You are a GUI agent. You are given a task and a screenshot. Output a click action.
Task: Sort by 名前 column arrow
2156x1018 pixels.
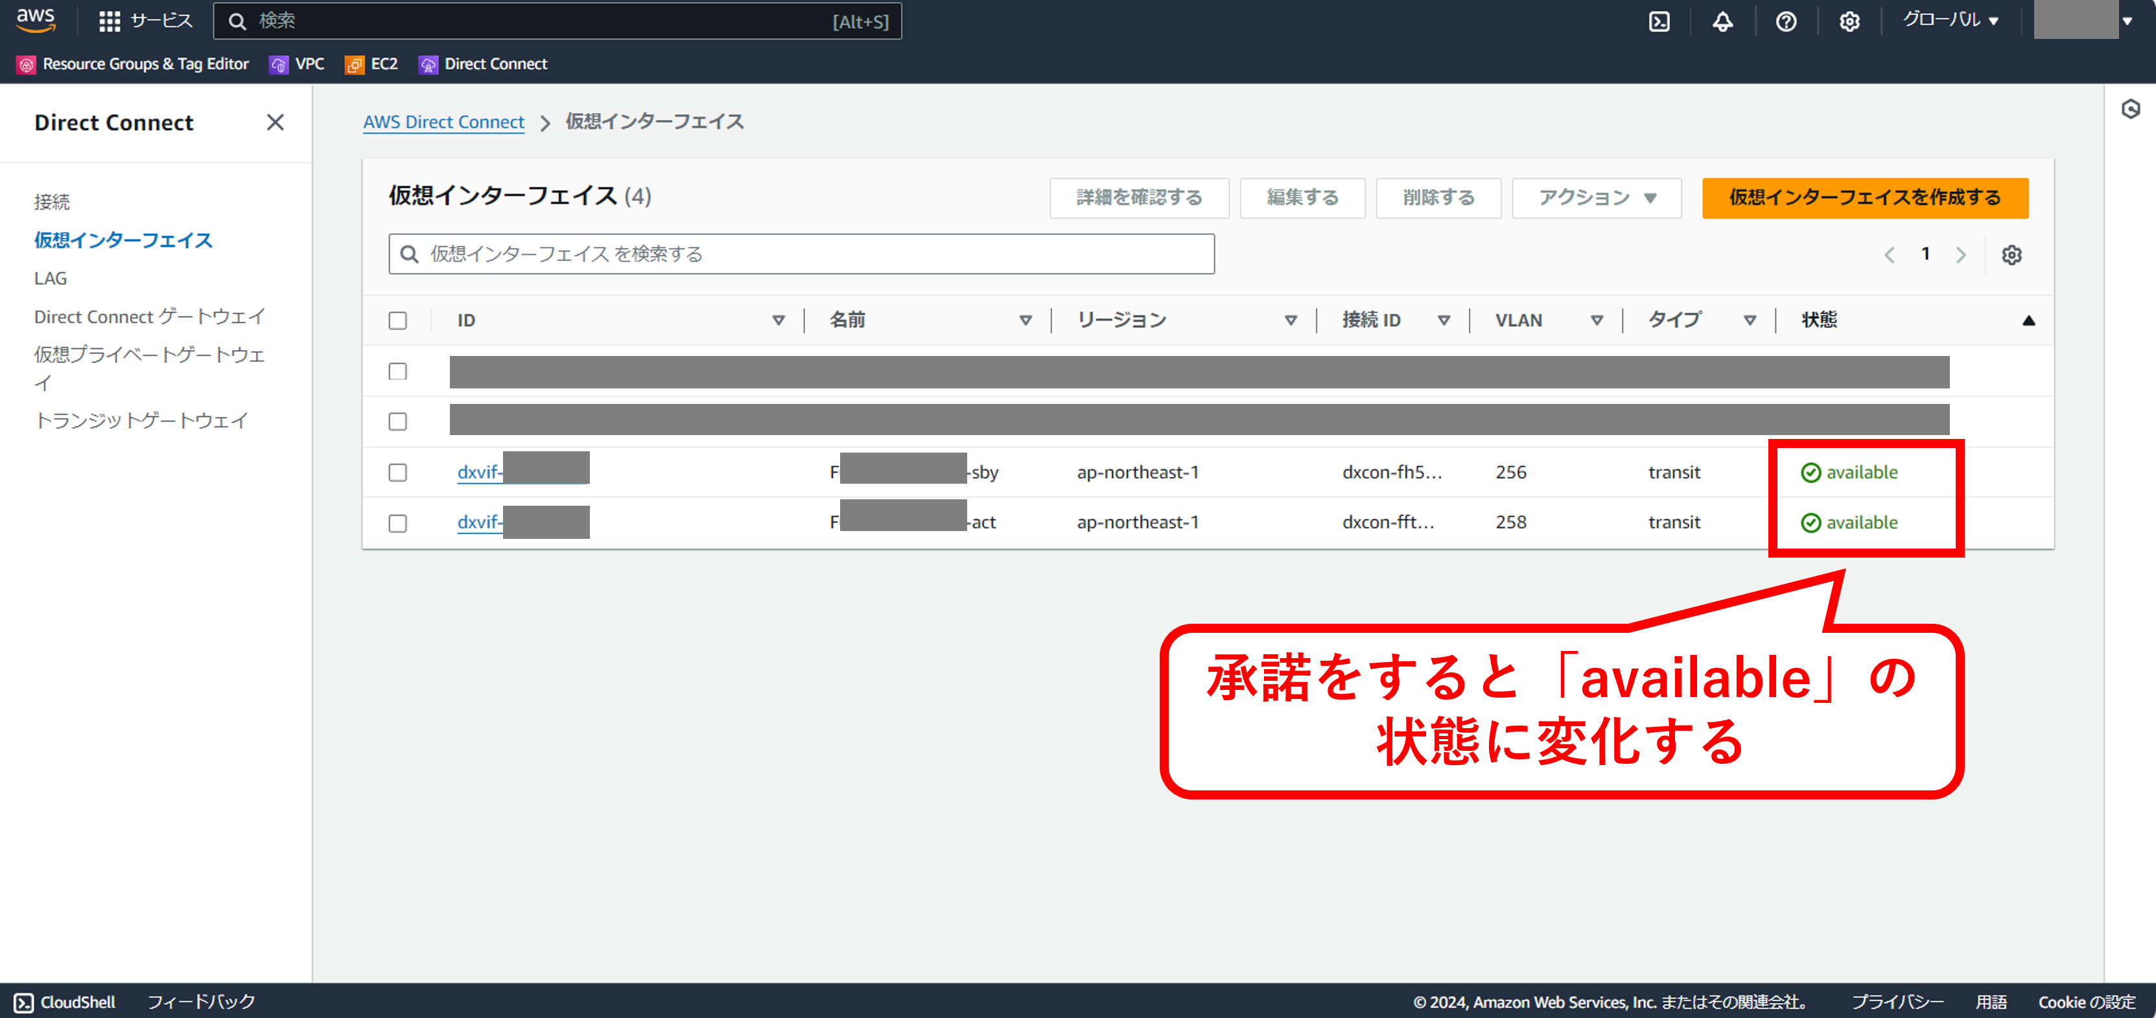[x=1025, y=320]
